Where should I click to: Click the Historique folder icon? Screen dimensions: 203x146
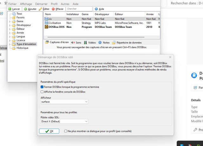[14, 48]
